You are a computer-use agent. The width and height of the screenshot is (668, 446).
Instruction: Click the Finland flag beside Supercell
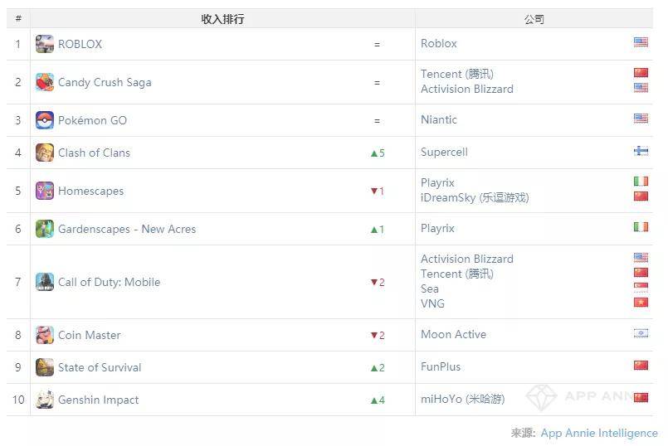[641, 151]
